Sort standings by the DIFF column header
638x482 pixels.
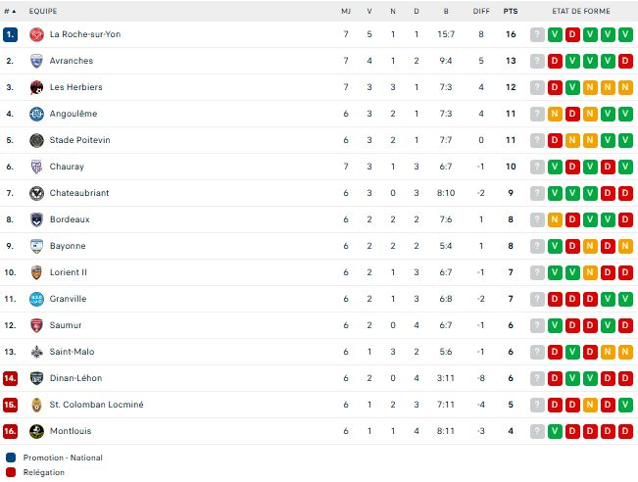(x=480, y=11)
